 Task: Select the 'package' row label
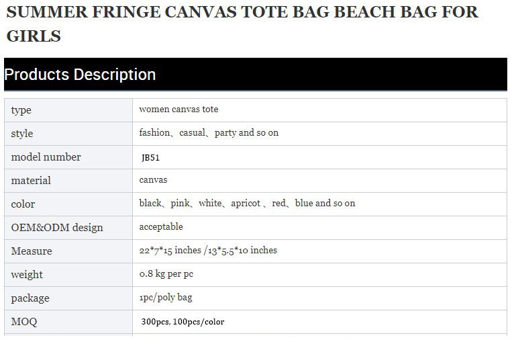30,298
